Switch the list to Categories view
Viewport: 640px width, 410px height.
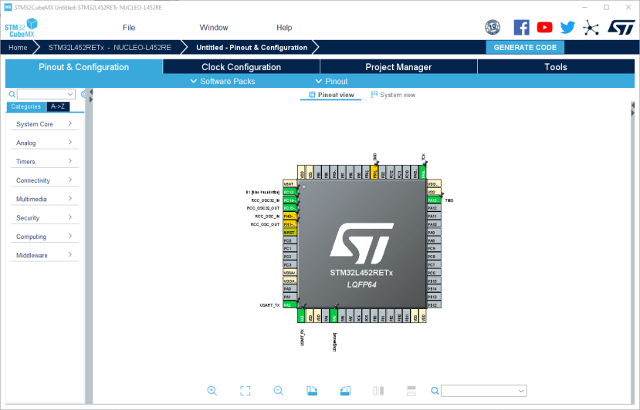point(26,106)
